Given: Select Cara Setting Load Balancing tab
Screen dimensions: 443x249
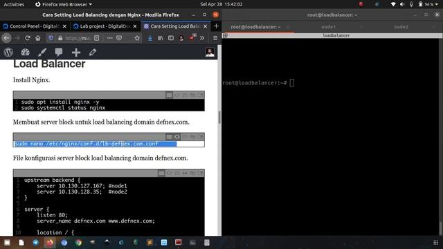Looking at the screenshot, I should pyautogui.click(x=175, y=26).
